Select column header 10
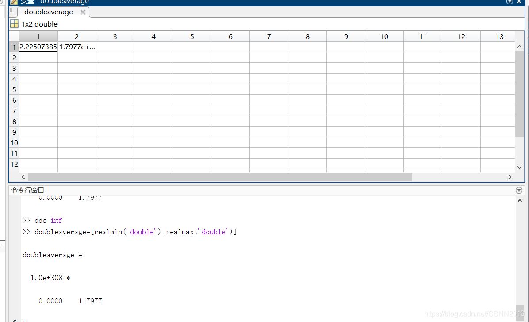The width and height of the screenshot is (529, 322). pyautogui.click(x=384, y=36)
